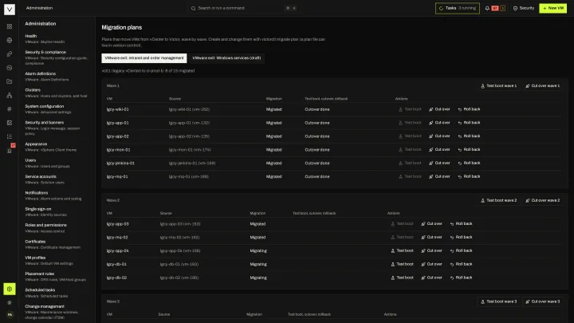This screenshot has height=323, width=574.
Task: Click Cut over for lgcy-mq-01
Action: (x=439, y=176)
